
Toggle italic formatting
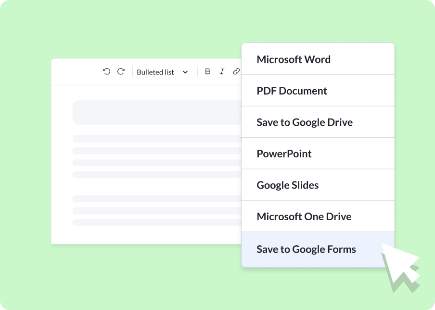tap(222, 72)
